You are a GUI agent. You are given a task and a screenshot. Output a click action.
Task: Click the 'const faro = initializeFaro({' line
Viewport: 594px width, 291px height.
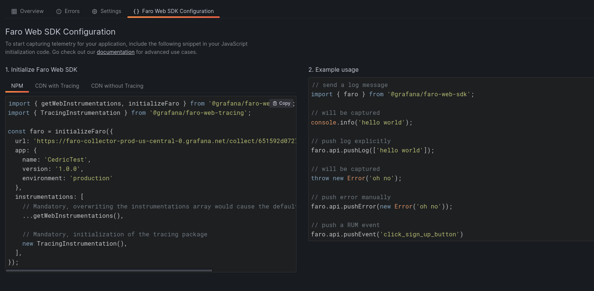[60, 132]
